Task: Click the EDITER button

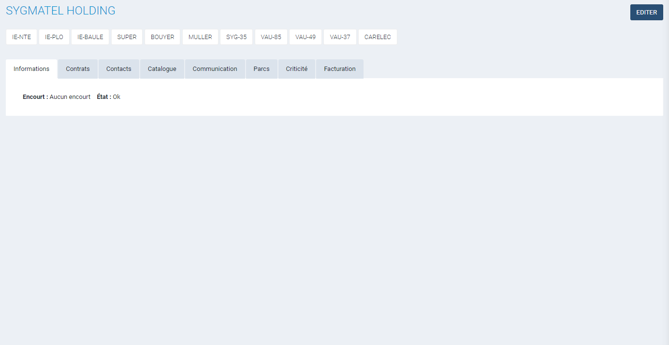Action: [646, 13]
